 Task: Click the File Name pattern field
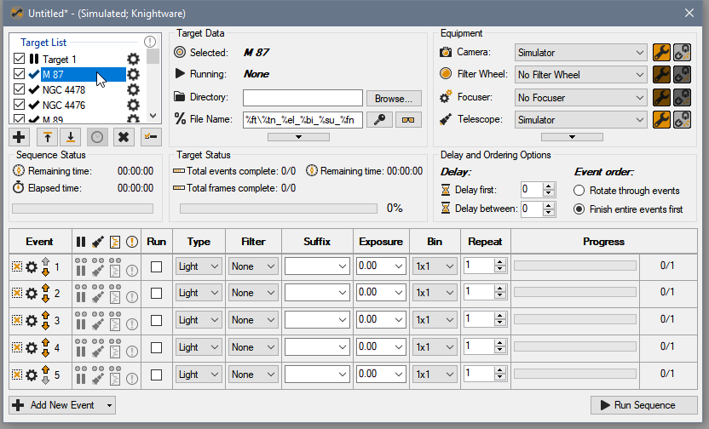coord(303,120)
